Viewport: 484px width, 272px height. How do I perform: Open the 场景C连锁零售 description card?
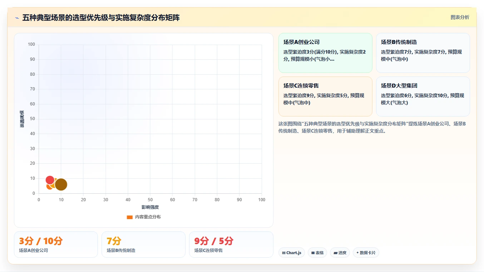pos(325,97)
